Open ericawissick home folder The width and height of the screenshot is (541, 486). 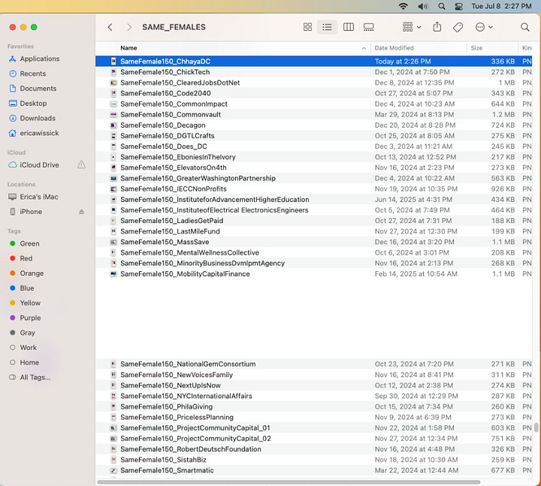pyautogui.click(x=39, y=133)
